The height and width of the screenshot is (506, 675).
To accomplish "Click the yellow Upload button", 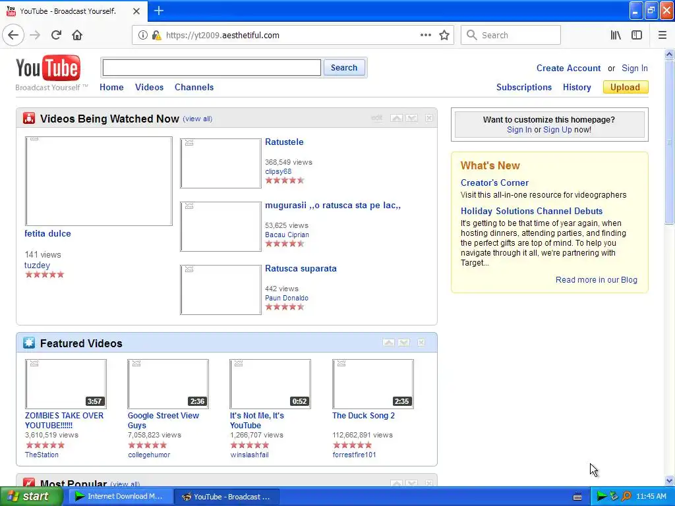I will [626, 87].
